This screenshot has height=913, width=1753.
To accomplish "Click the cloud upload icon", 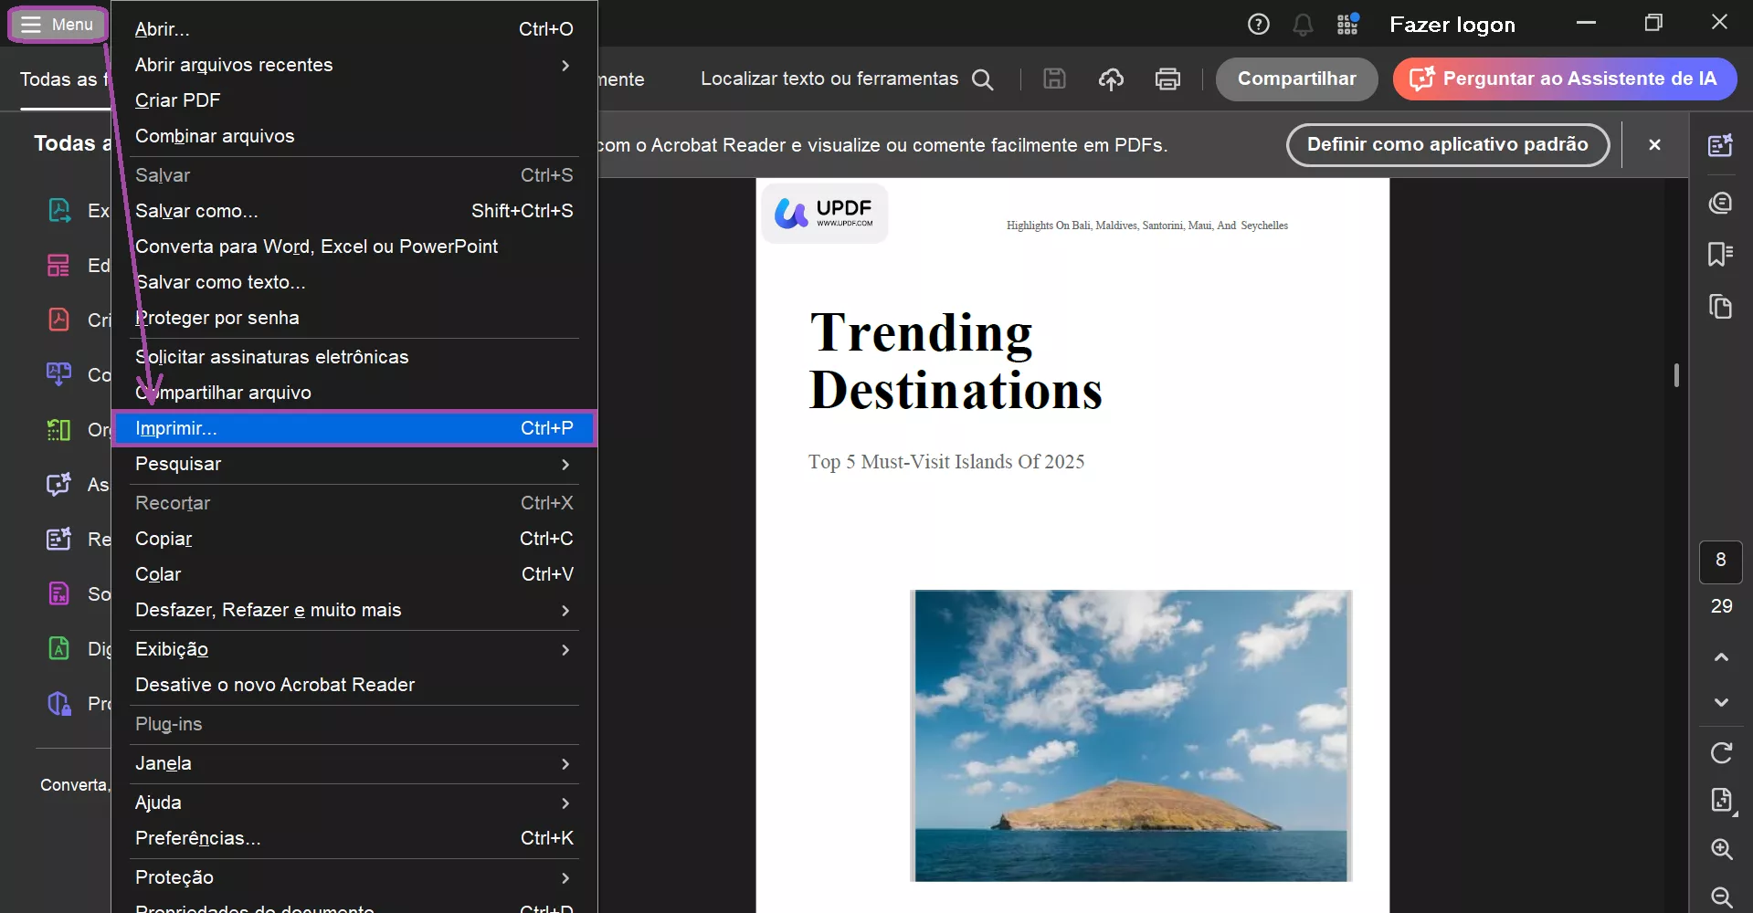I will pos(1111,79).
